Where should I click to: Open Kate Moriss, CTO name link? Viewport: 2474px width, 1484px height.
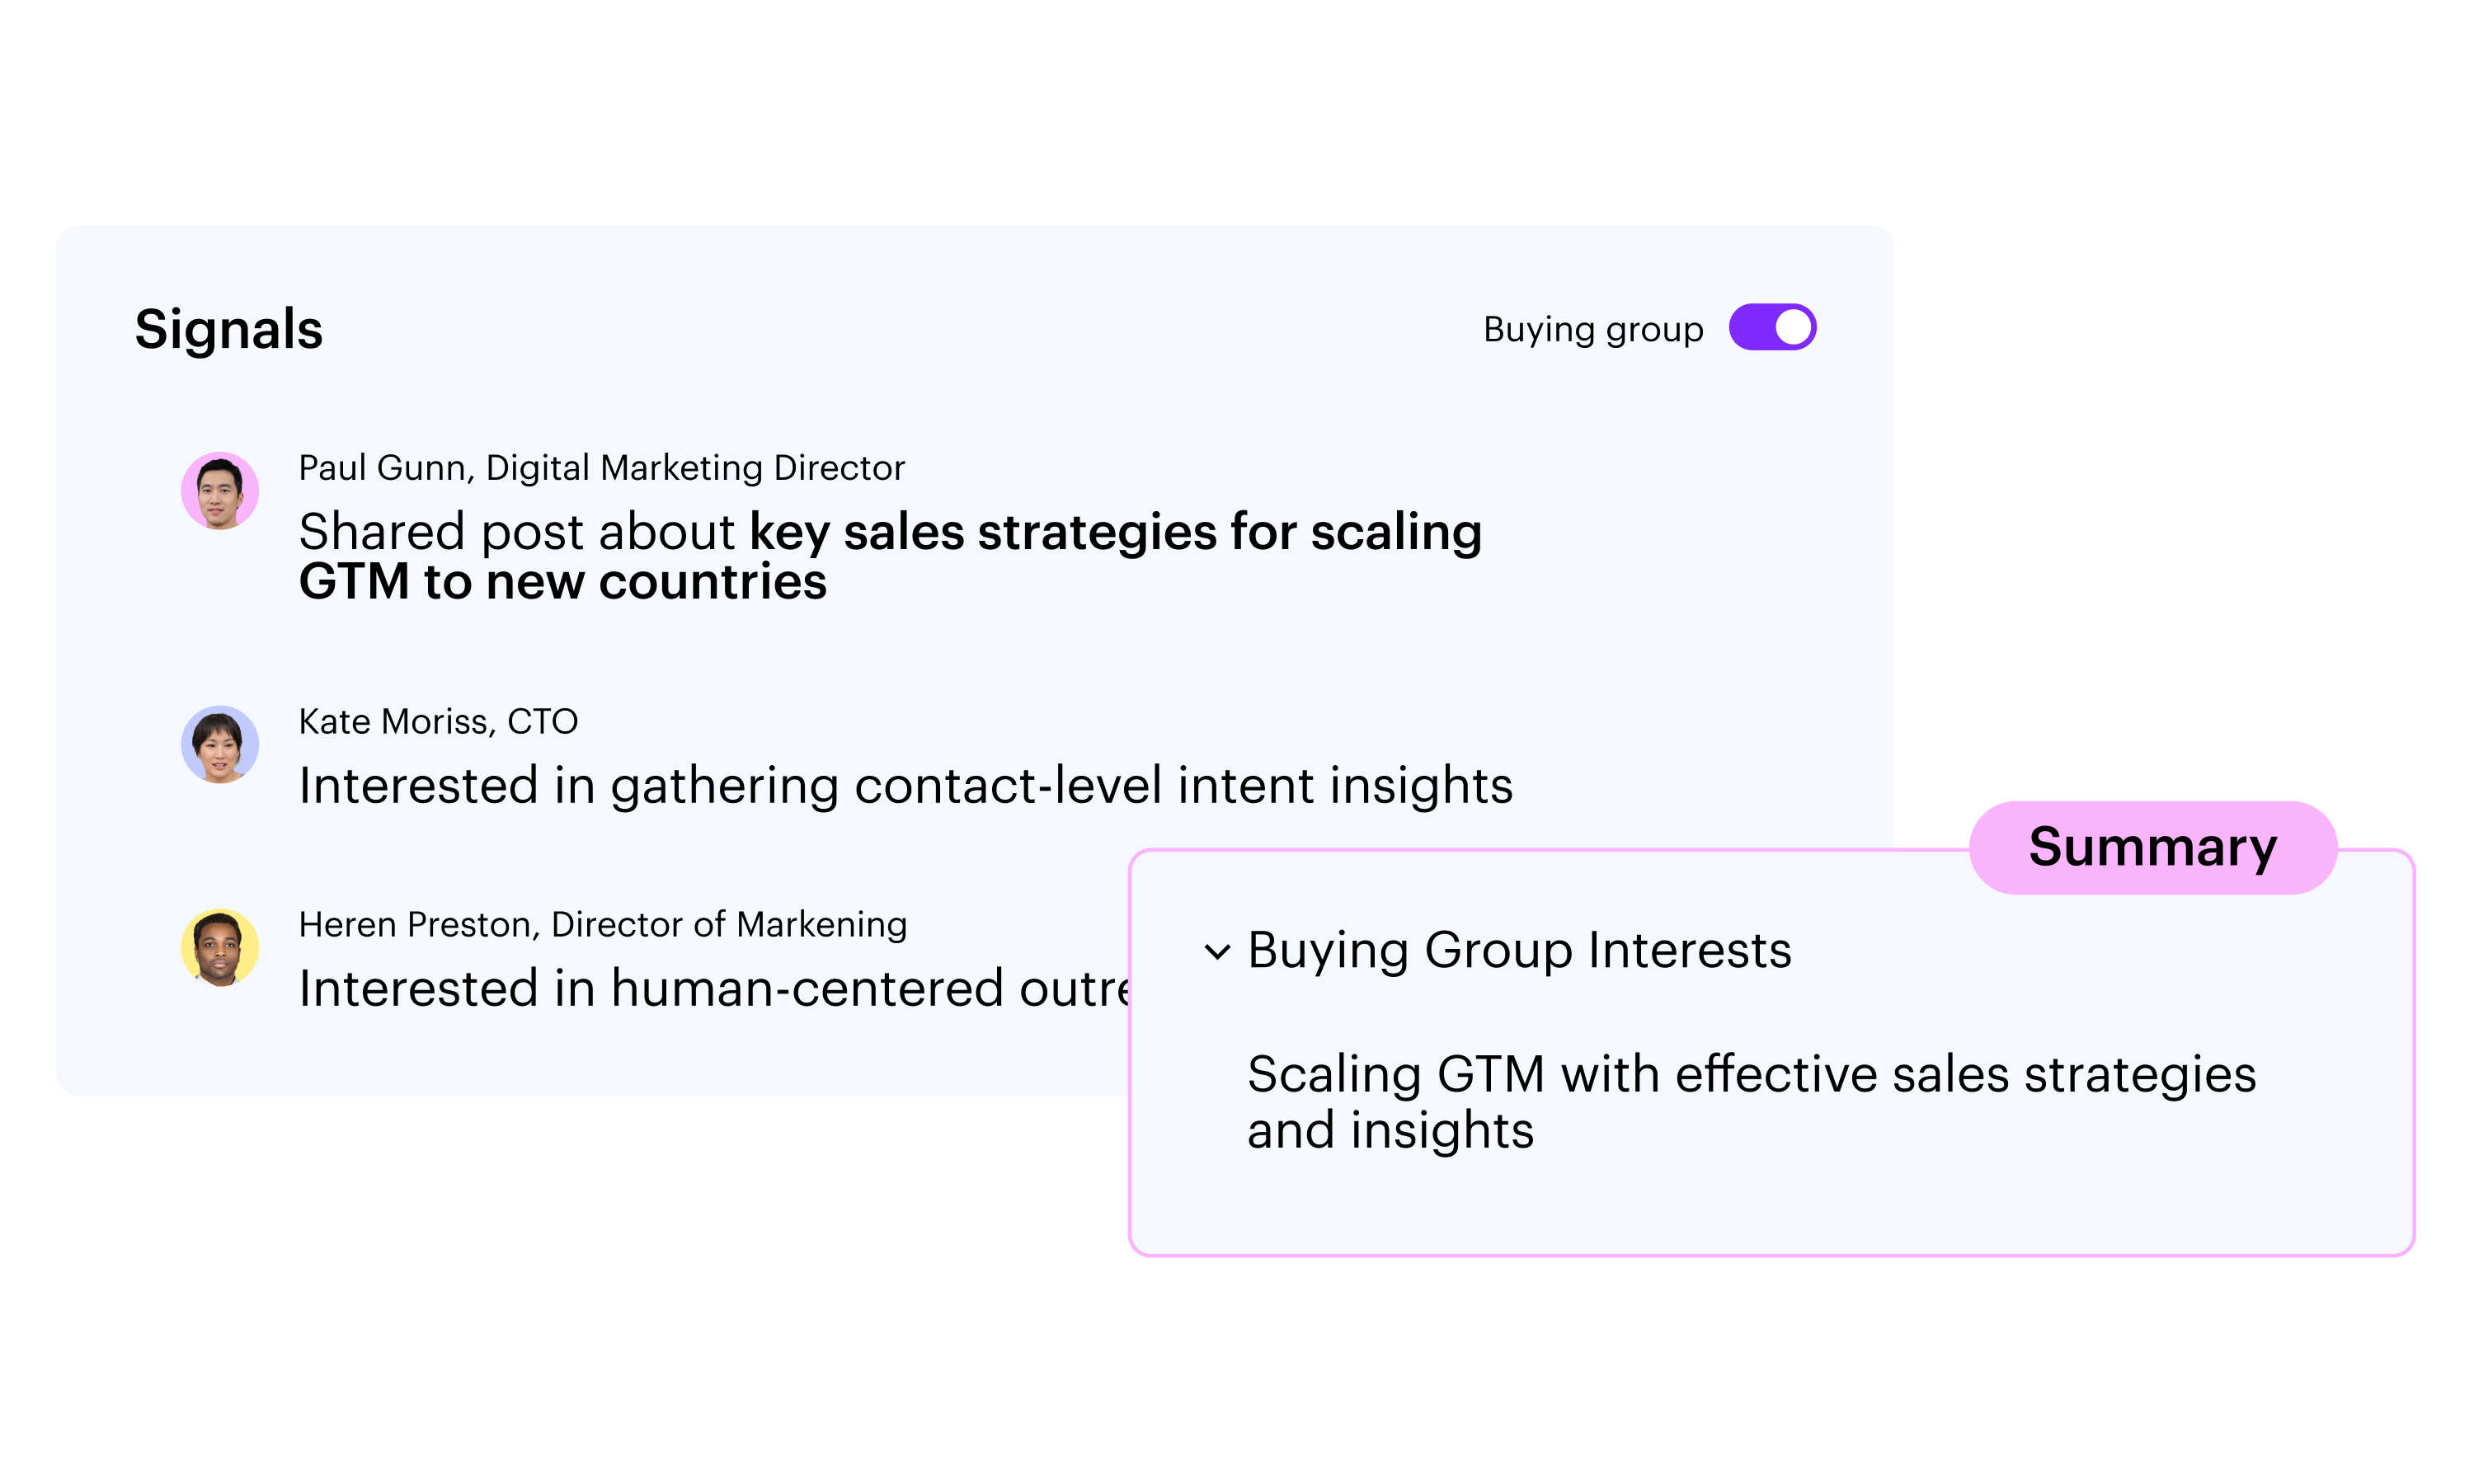(x=438, y=722)
